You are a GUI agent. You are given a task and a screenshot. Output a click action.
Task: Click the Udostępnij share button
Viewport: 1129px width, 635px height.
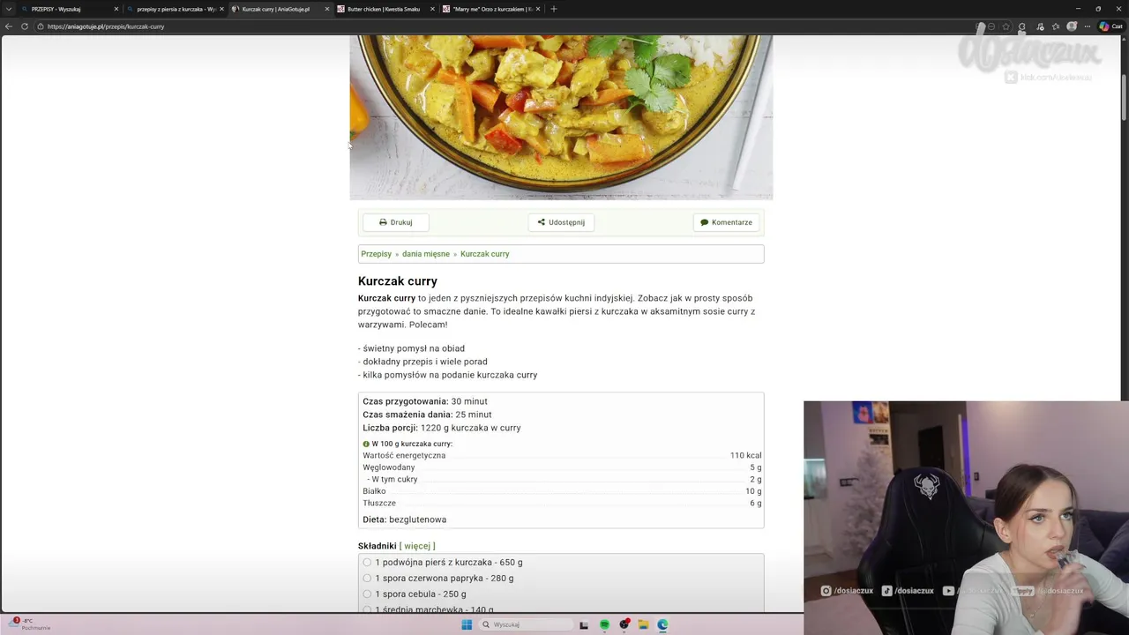tap(561, 222)
